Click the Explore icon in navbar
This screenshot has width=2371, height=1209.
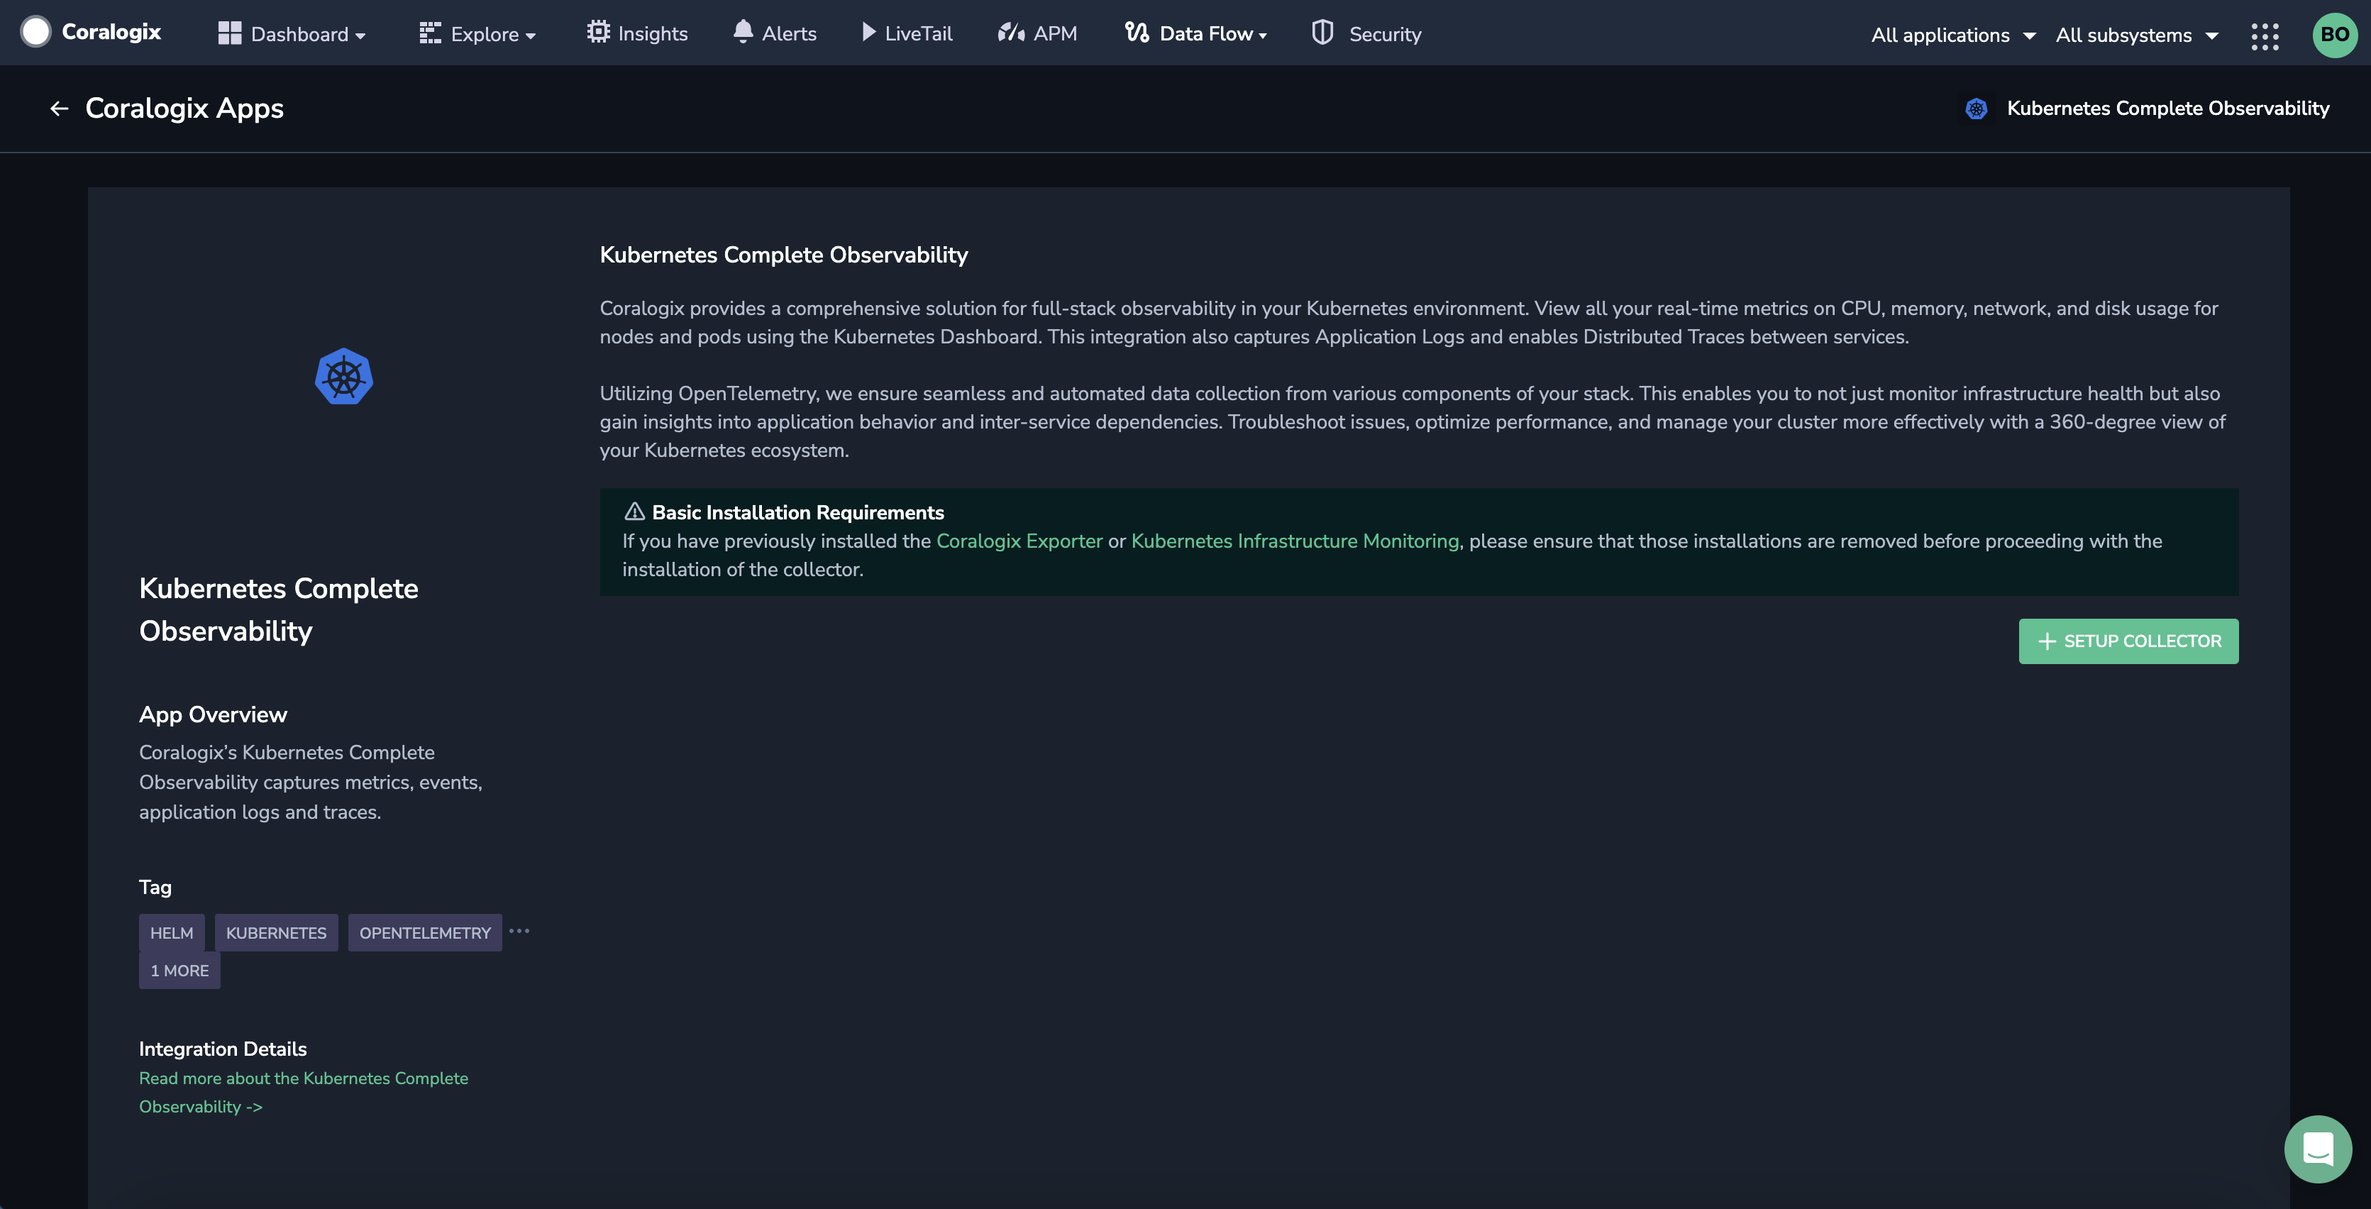pos(430,33)
